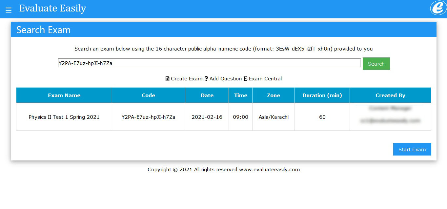Click the 2021-02-16 date cell
This screenshot has height=209, width=447.
(x=207, y=117)
